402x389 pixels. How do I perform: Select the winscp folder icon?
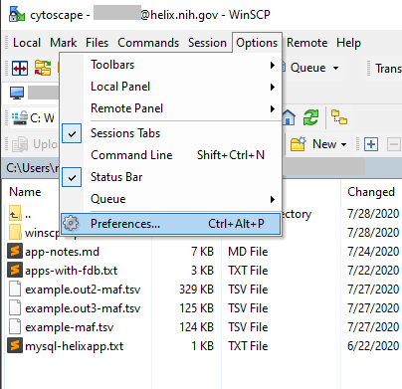(15, 233)
